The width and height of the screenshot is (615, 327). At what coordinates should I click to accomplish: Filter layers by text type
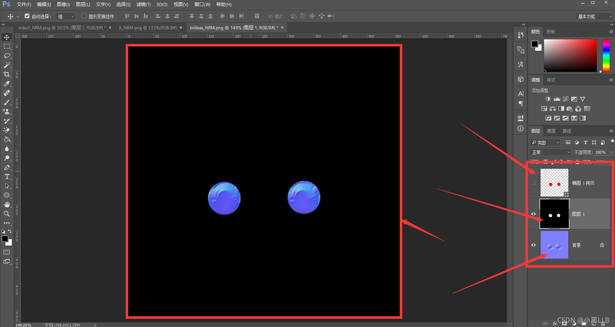[x=585, y=142]
